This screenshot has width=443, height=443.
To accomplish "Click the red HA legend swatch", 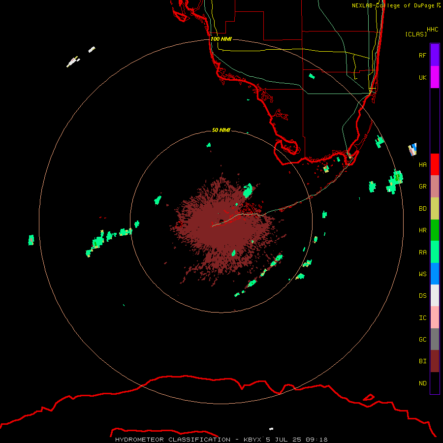I will pyautogui.click(x=435, y=164).
